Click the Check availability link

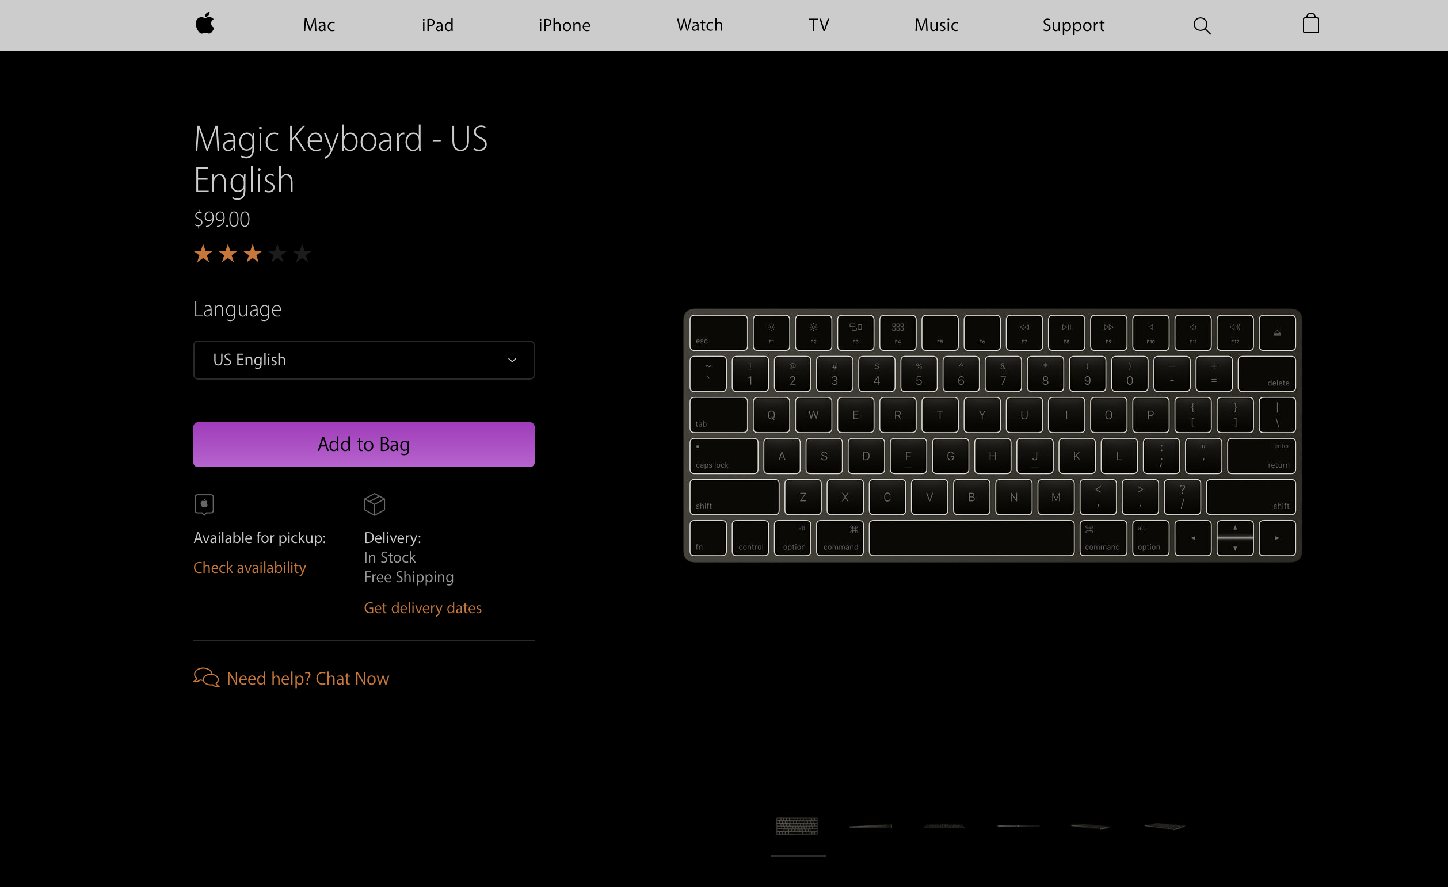coord(250,567)
